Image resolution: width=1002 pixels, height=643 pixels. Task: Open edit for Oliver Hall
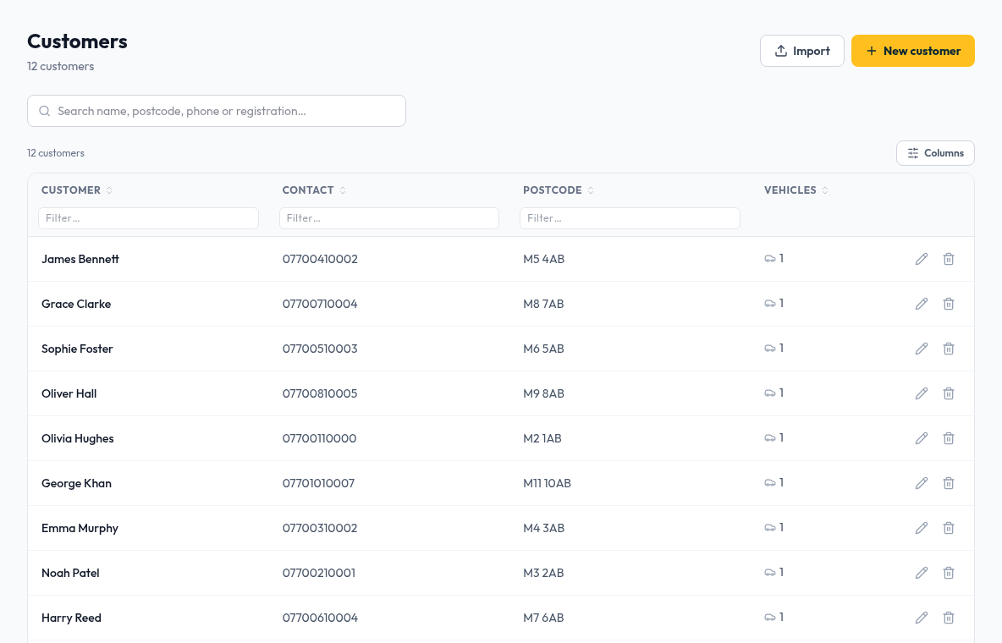pyautogui.click(x=921, y=393)
